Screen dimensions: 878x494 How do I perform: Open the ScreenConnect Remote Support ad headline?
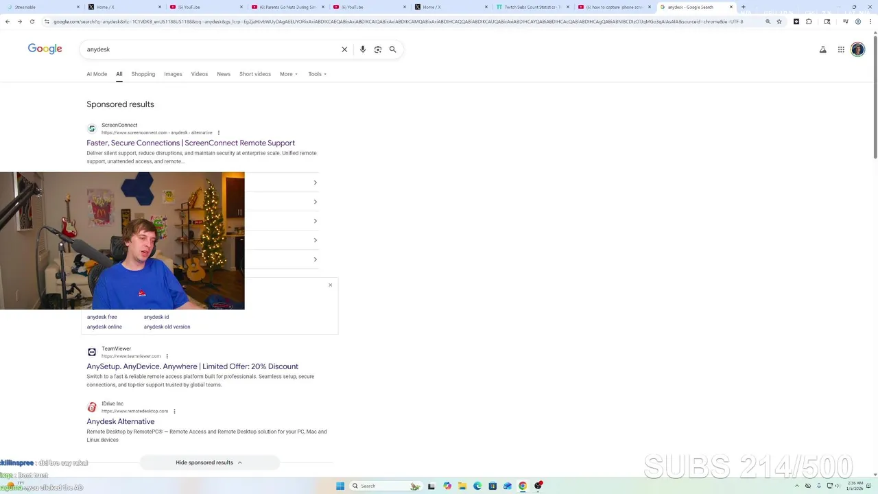pos(191,143)
